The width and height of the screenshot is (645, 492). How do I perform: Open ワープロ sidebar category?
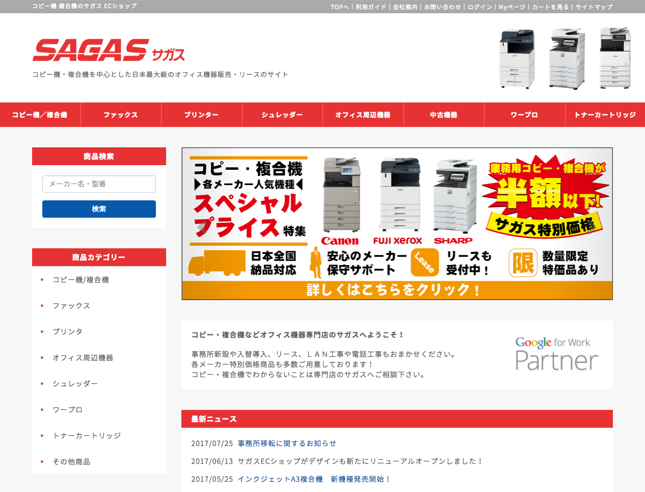99,409
